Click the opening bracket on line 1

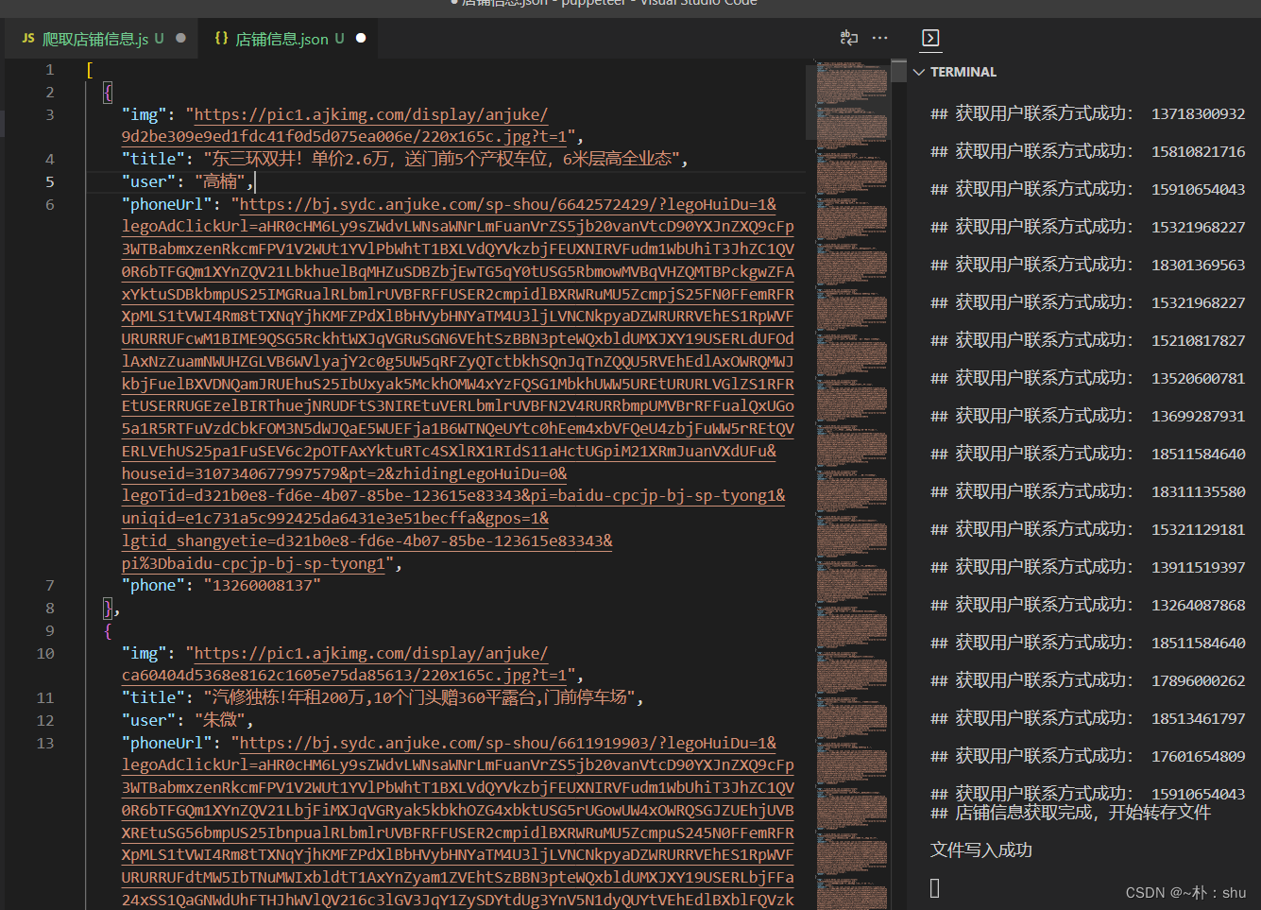(90, 70)
